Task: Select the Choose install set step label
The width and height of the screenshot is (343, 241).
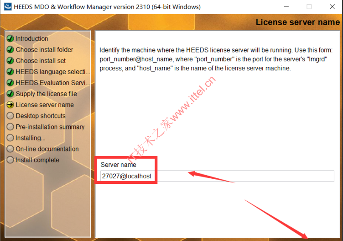Action: coord(41,60)
